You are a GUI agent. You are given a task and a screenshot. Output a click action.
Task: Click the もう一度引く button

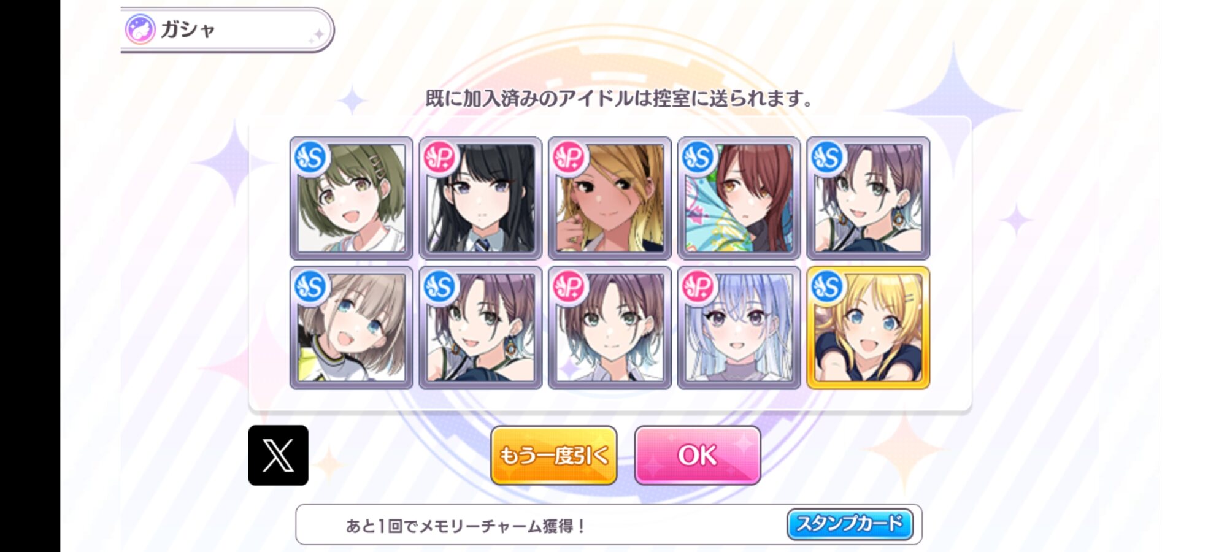pos(554,455)
